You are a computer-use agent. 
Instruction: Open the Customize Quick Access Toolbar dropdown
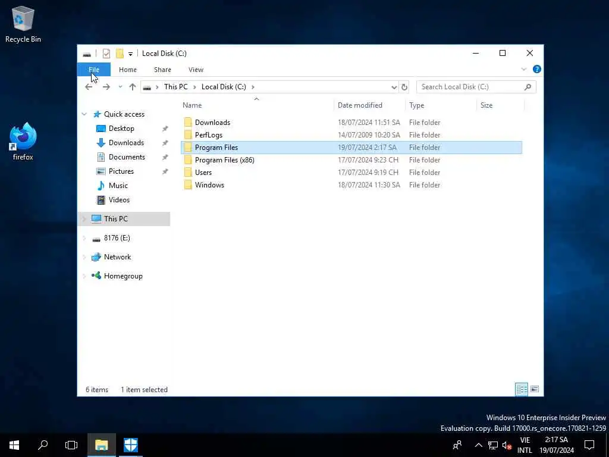tap(130, 54)
